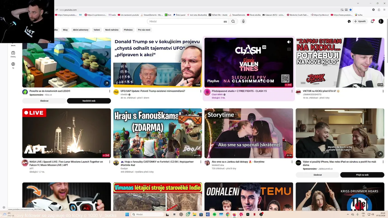Open options for NASA LIVE SpaceX video
The width and height of the screenshot is (388, 218).
(x=110, y=162)
